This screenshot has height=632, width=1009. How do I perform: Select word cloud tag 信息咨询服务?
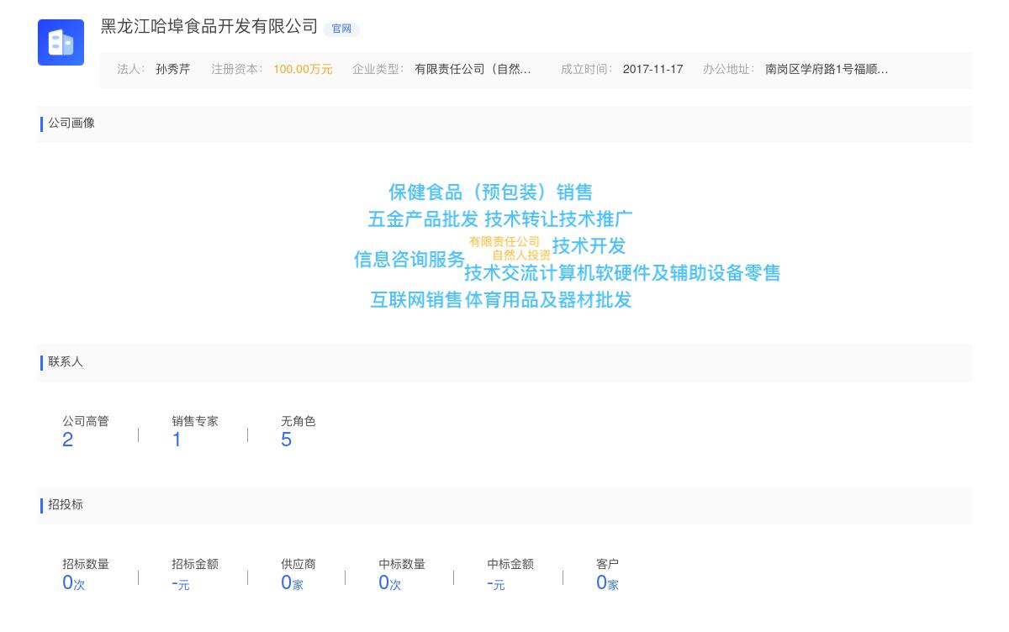(x=409, y=260)
